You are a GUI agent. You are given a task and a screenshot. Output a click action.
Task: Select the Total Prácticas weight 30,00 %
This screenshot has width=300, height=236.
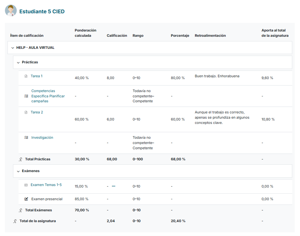pos(82,159)
